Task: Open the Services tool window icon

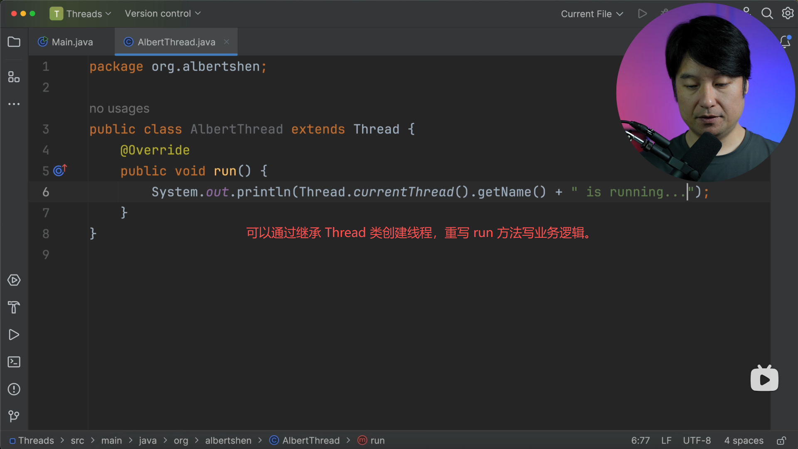Action: tap(14, 280)
